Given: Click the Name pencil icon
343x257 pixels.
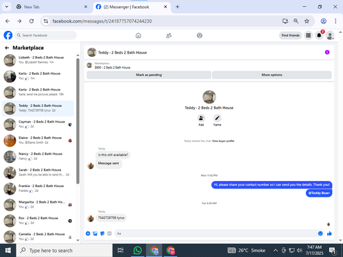Looking at the screenshot, I should tap(217, 118).
